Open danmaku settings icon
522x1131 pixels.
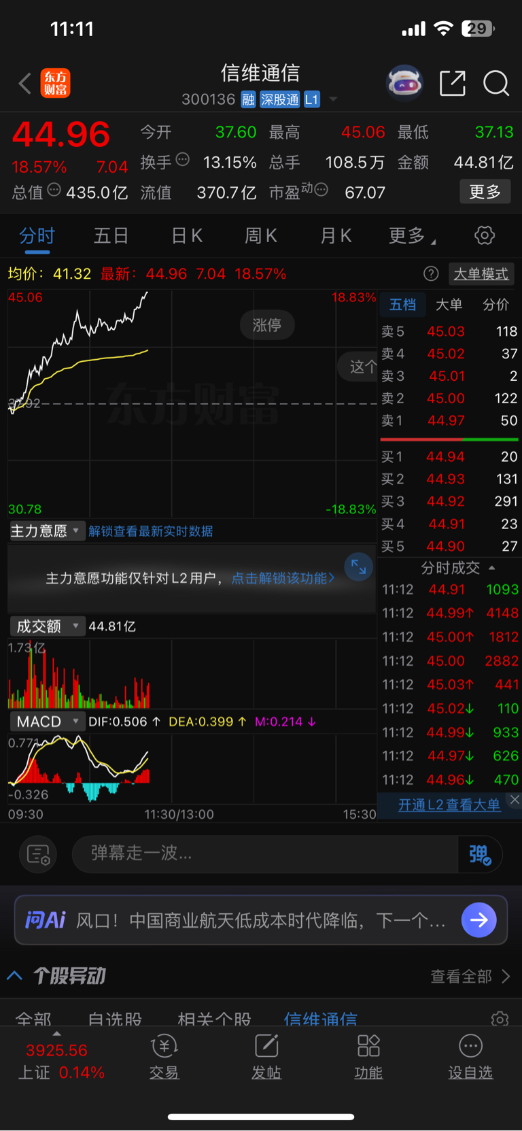click(x=38, y=854)
